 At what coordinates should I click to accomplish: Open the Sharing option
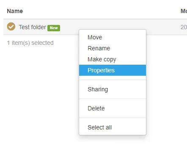[x=113, y=89]
